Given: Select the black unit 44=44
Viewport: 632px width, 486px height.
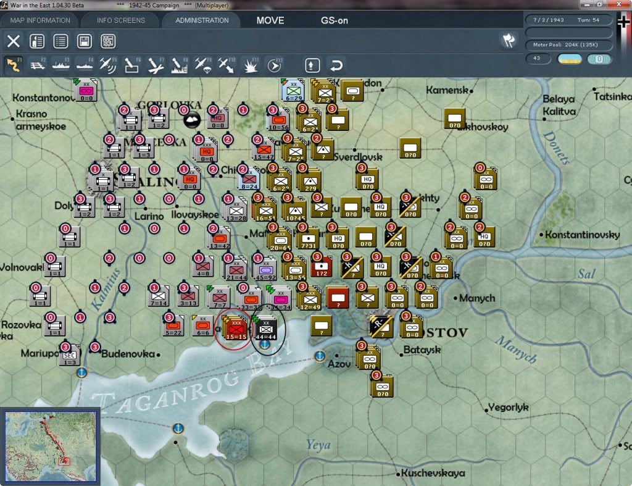Looking at the screenshot, I should 265,329.
